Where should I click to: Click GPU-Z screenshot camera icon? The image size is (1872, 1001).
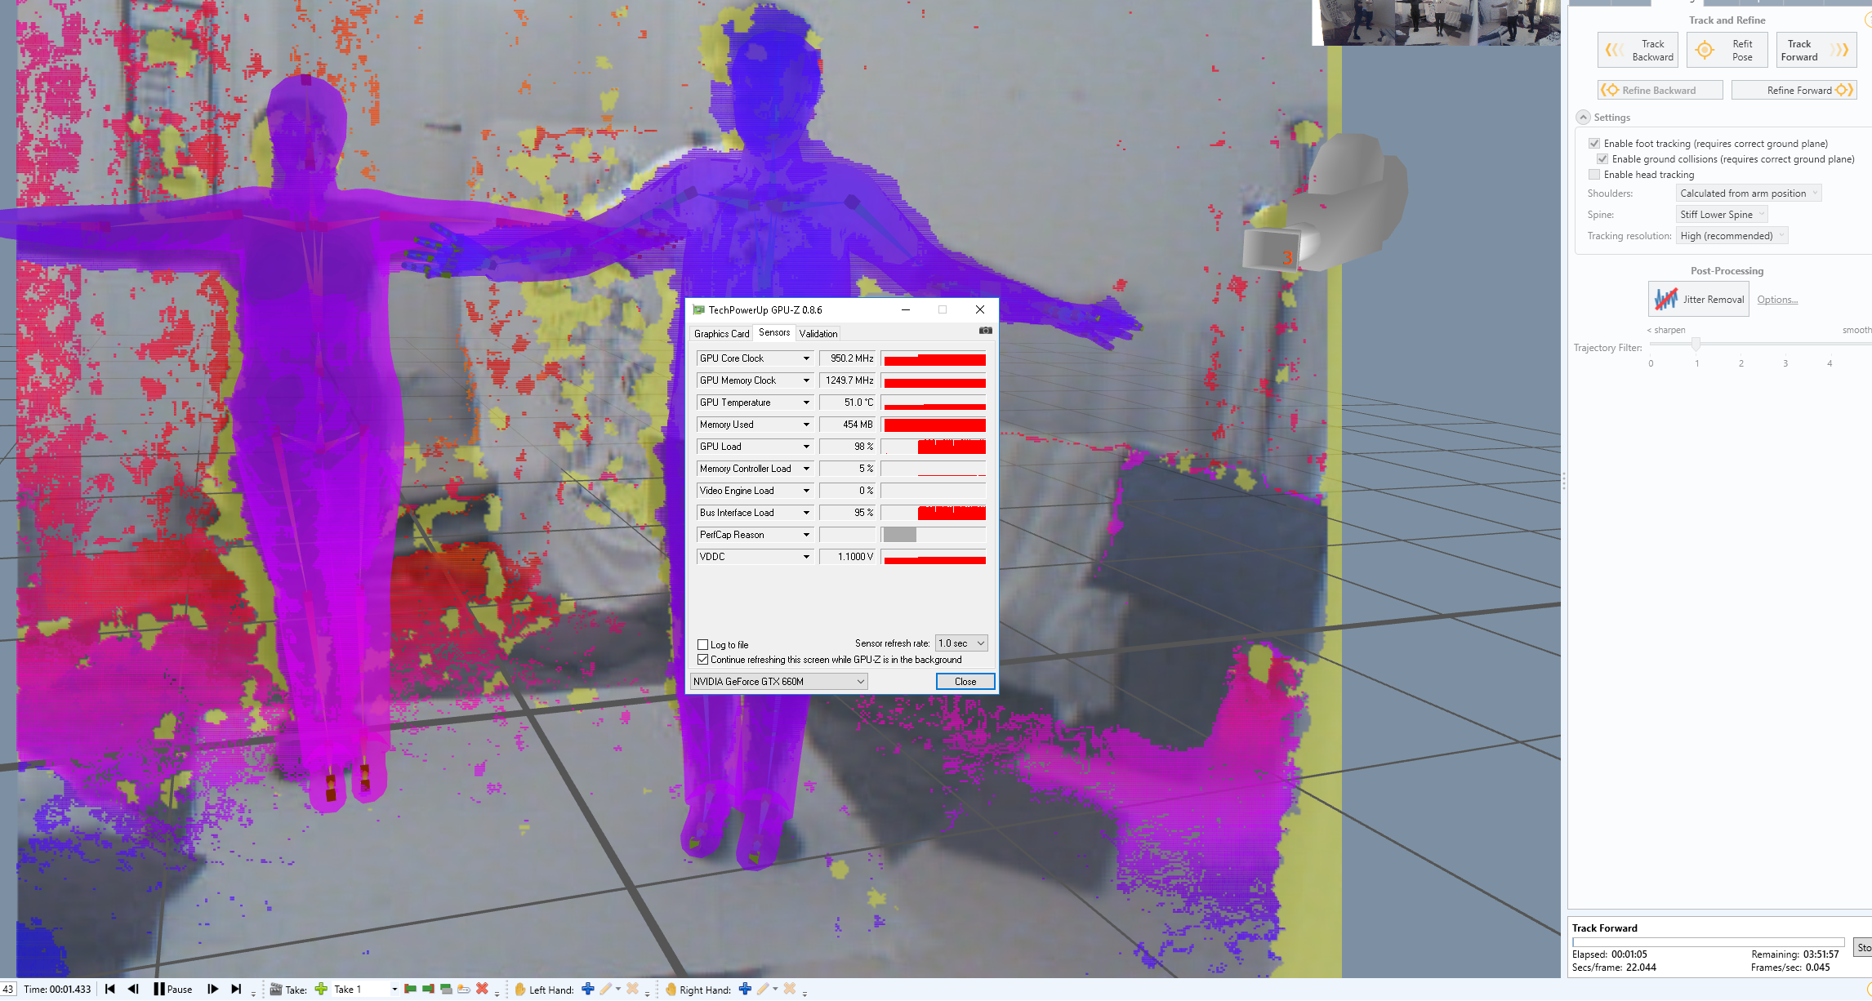tap(985, 331)
